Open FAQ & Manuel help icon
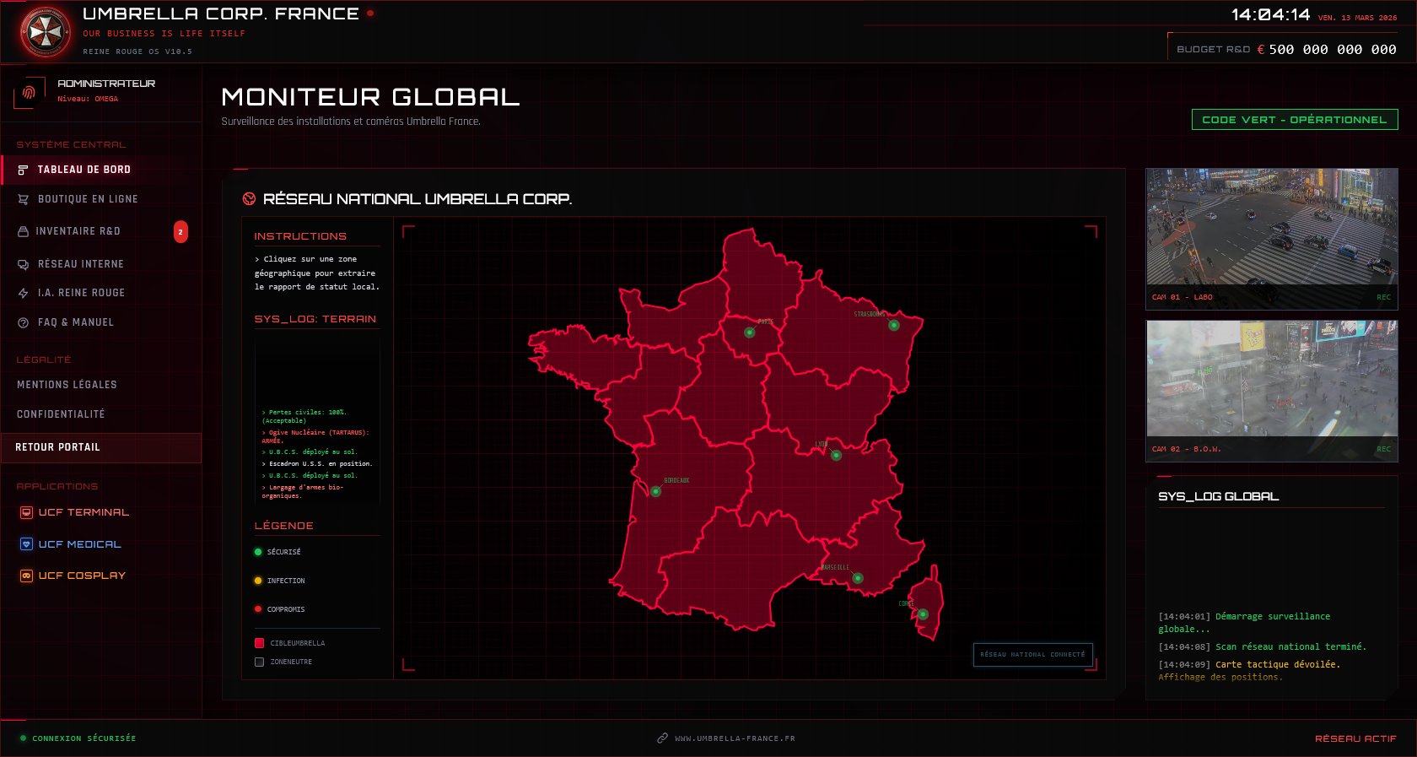1417x757 pixels. click(24, 322)
